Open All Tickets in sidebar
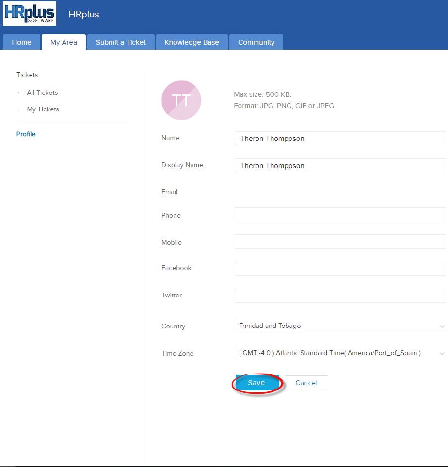The height and width of the screenshot is (467, 448). [42, 93]
